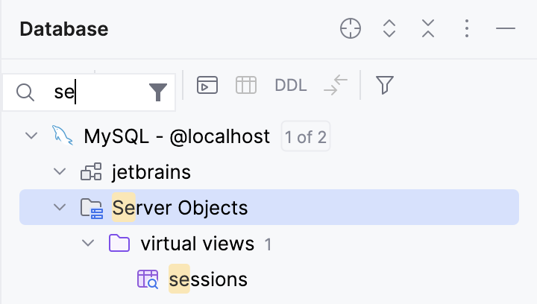Click the search magnifier icon
The image size is (537, 304).
25,92
